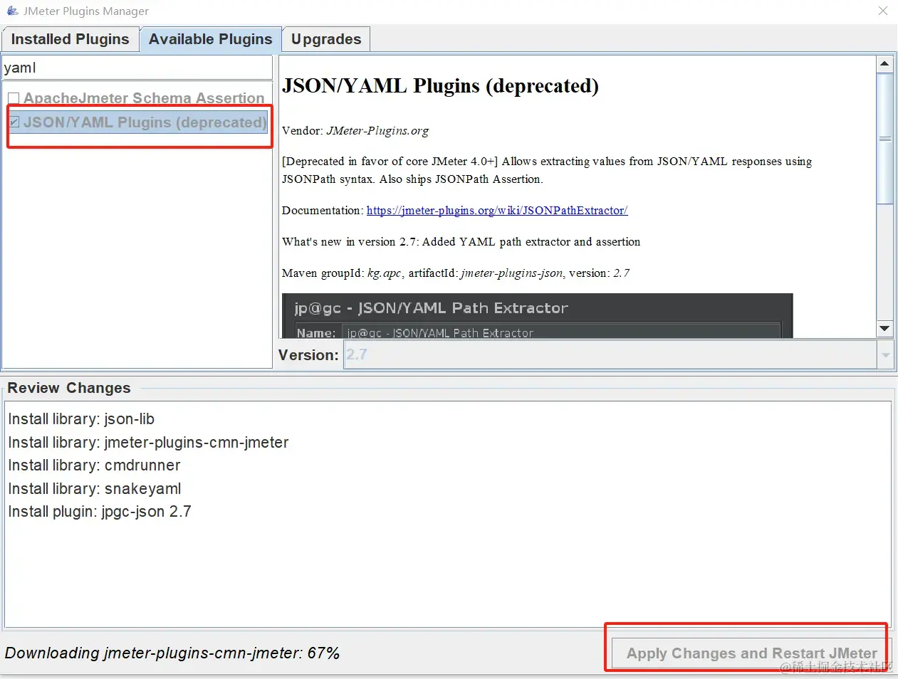Uncheck the JSON/YAML Plugins (deprecated) checkbox
The width and height of the screenshot is (898, 679).
[14, 122]
